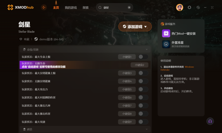This screenshot has height=133, width=222.
Task: Open 外置准星 download icon
Action: (x=166, y=44)
